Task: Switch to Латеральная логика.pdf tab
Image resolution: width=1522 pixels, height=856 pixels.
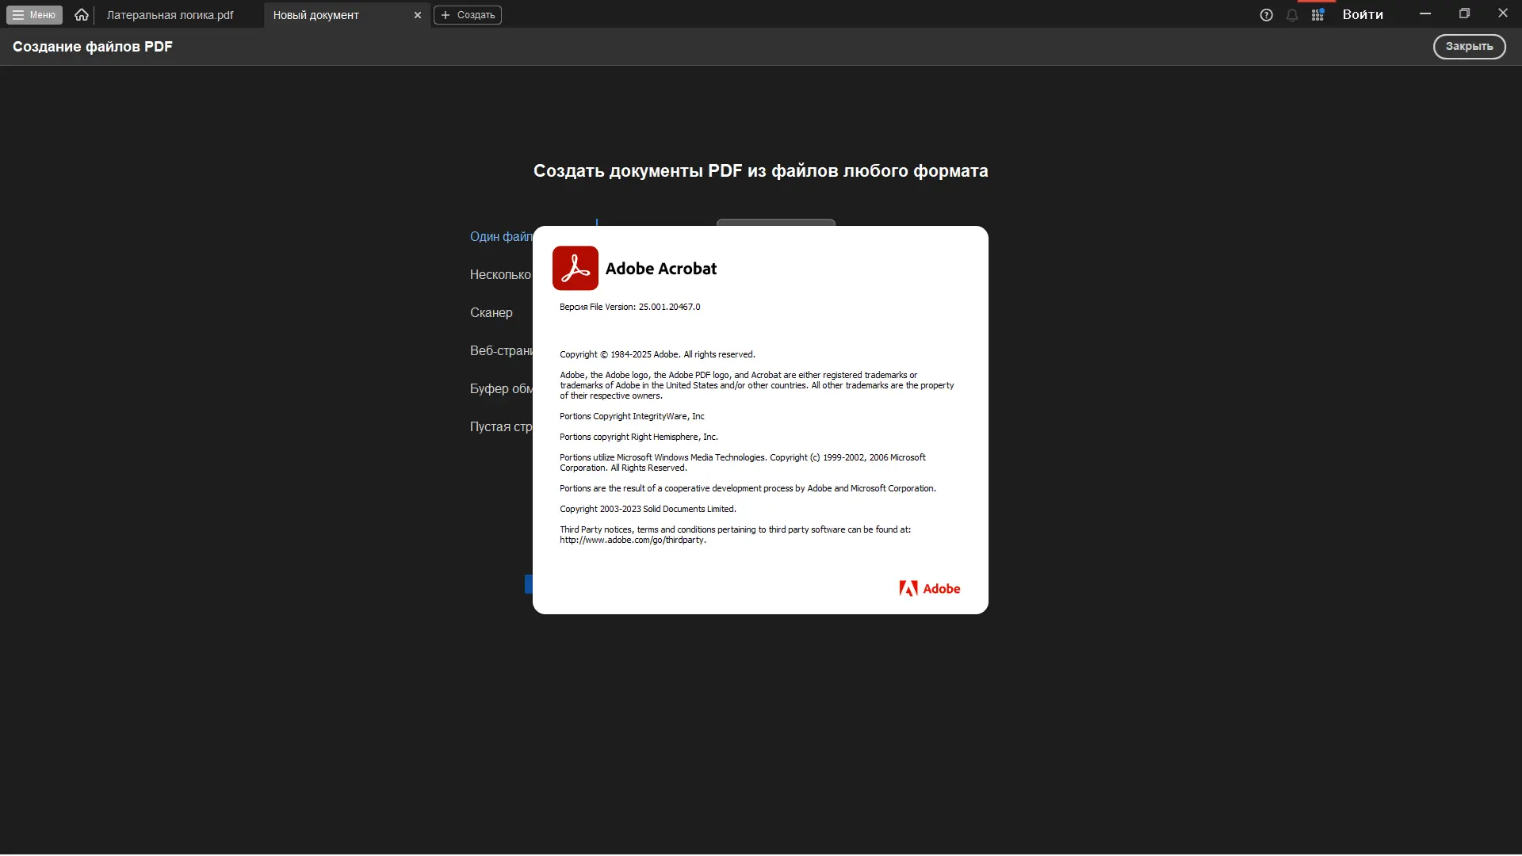Action: [x=170, y=15]
